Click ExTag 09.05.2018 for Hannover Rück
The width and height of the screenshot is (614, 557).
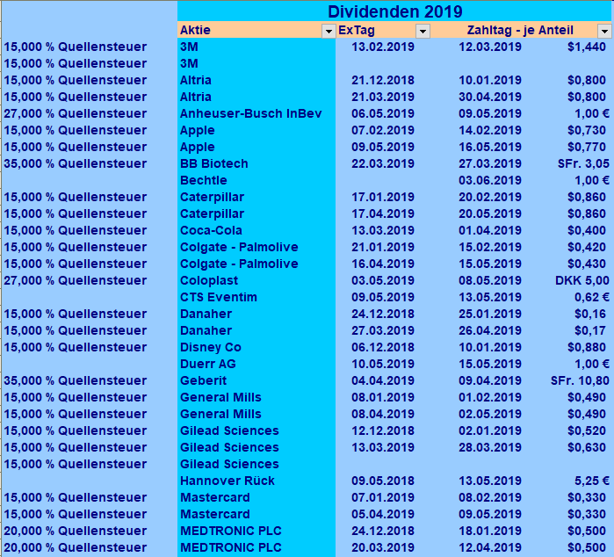pyautogui.click(x=383, y=481)
